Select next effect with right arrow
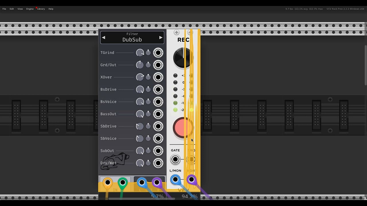367x206 pixels. [x=161, y=37]
